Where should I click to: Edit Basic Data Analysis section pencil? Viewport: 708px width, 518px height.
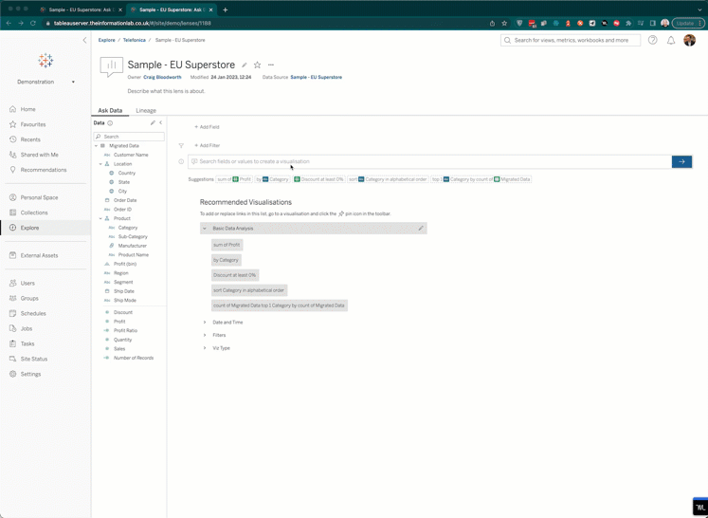coord(421,229)
